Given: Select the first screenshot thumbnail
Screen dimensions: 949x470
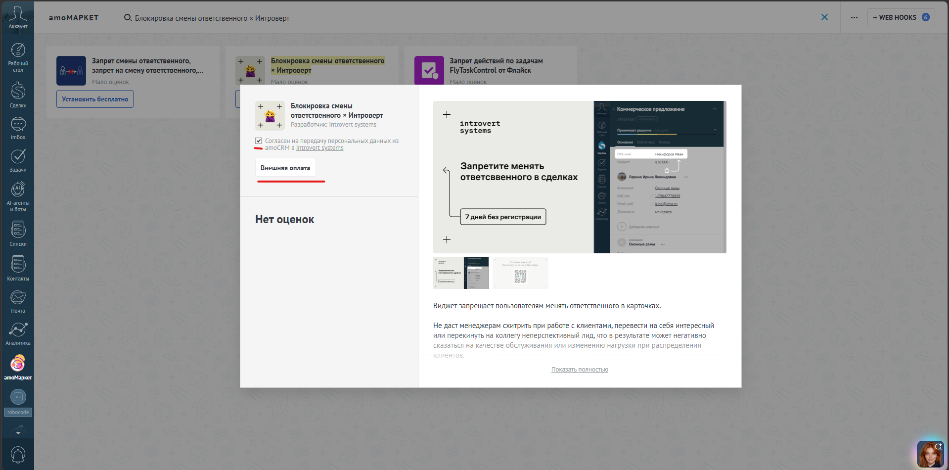Looking at the screenshot, I should [461, 273].
